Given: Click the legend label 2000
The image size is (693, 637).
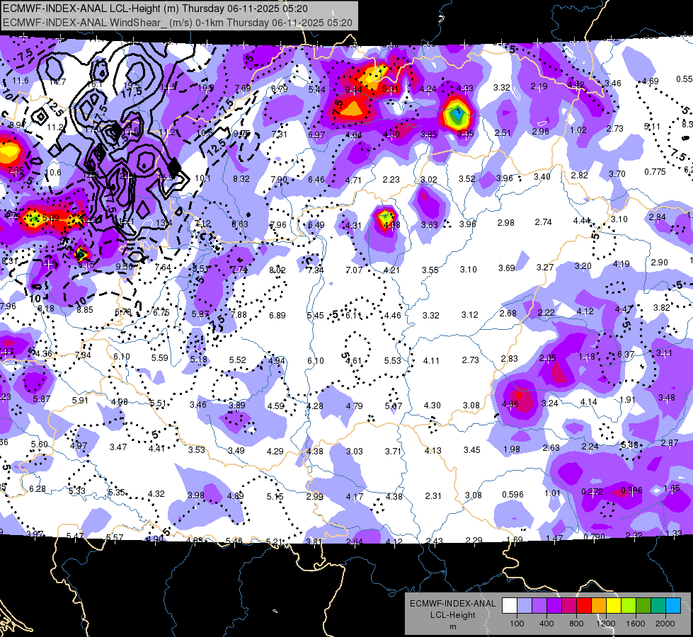Looking at the screenshot, I should 665,624.
